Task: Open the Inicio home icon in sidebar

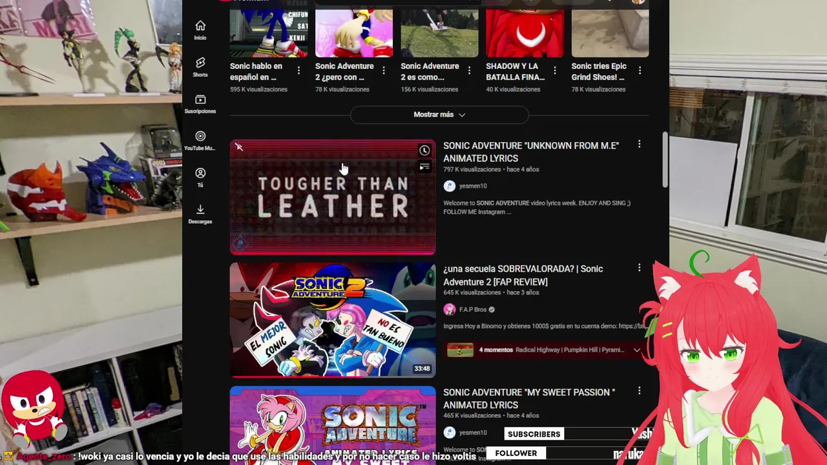Action: coord(200,26)
